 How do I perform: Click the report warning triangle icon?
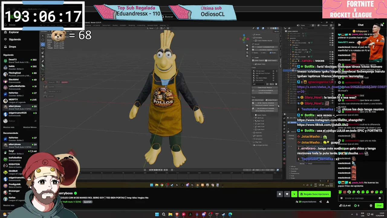pos(327,202)
